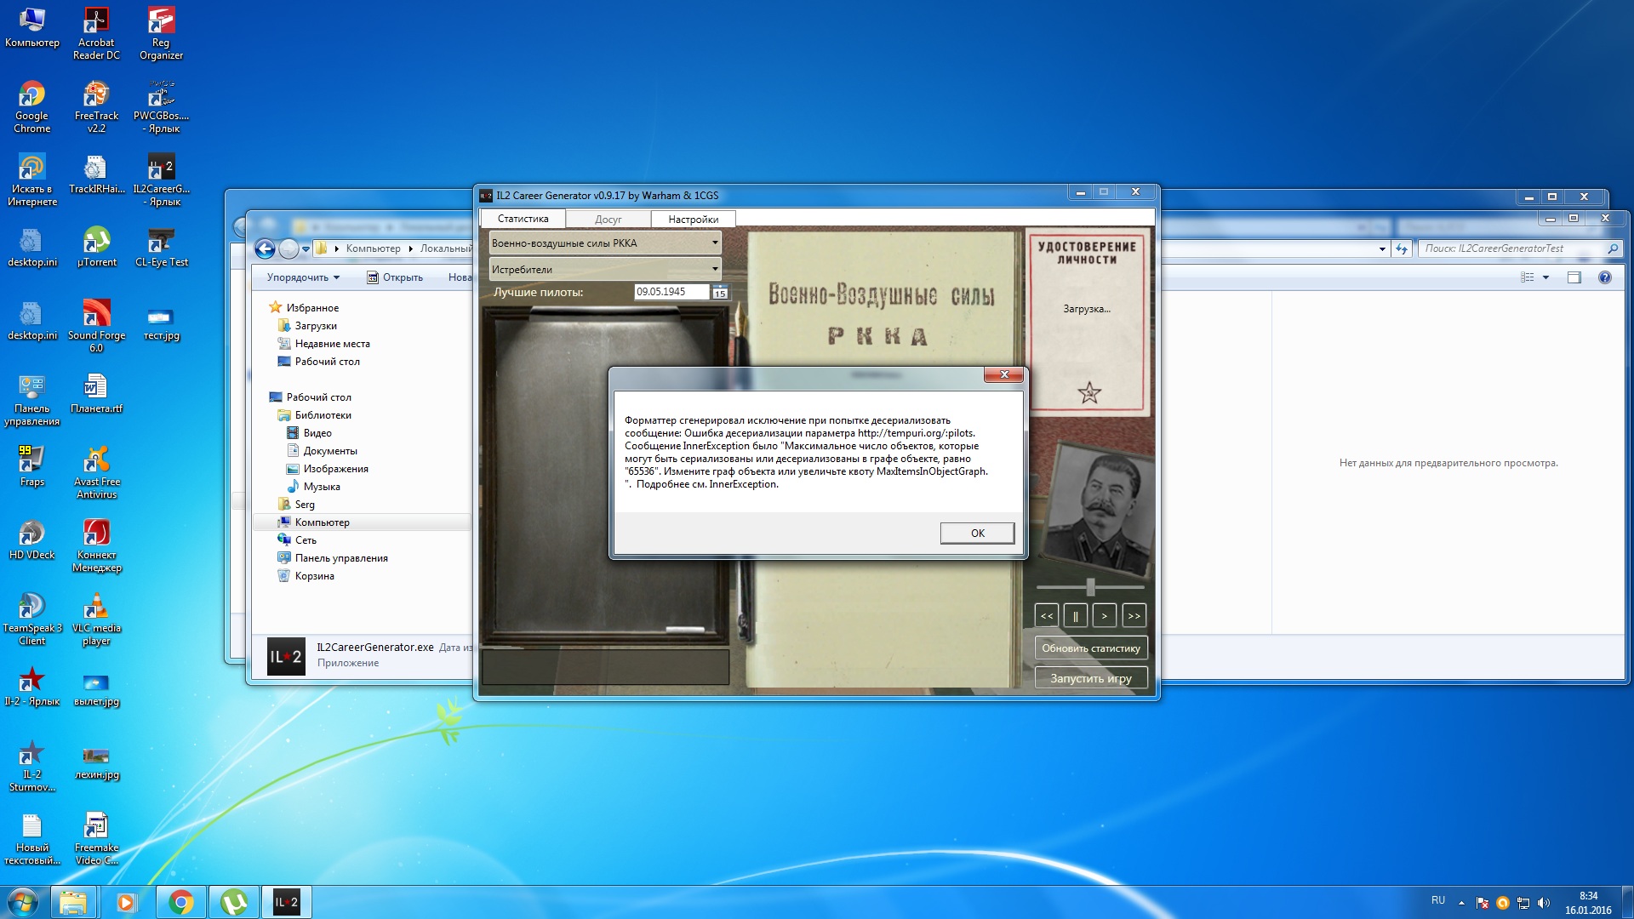Open µTorrent desktop icon
This screenshot has height=919, width=1634.
(x=96, y=247)
